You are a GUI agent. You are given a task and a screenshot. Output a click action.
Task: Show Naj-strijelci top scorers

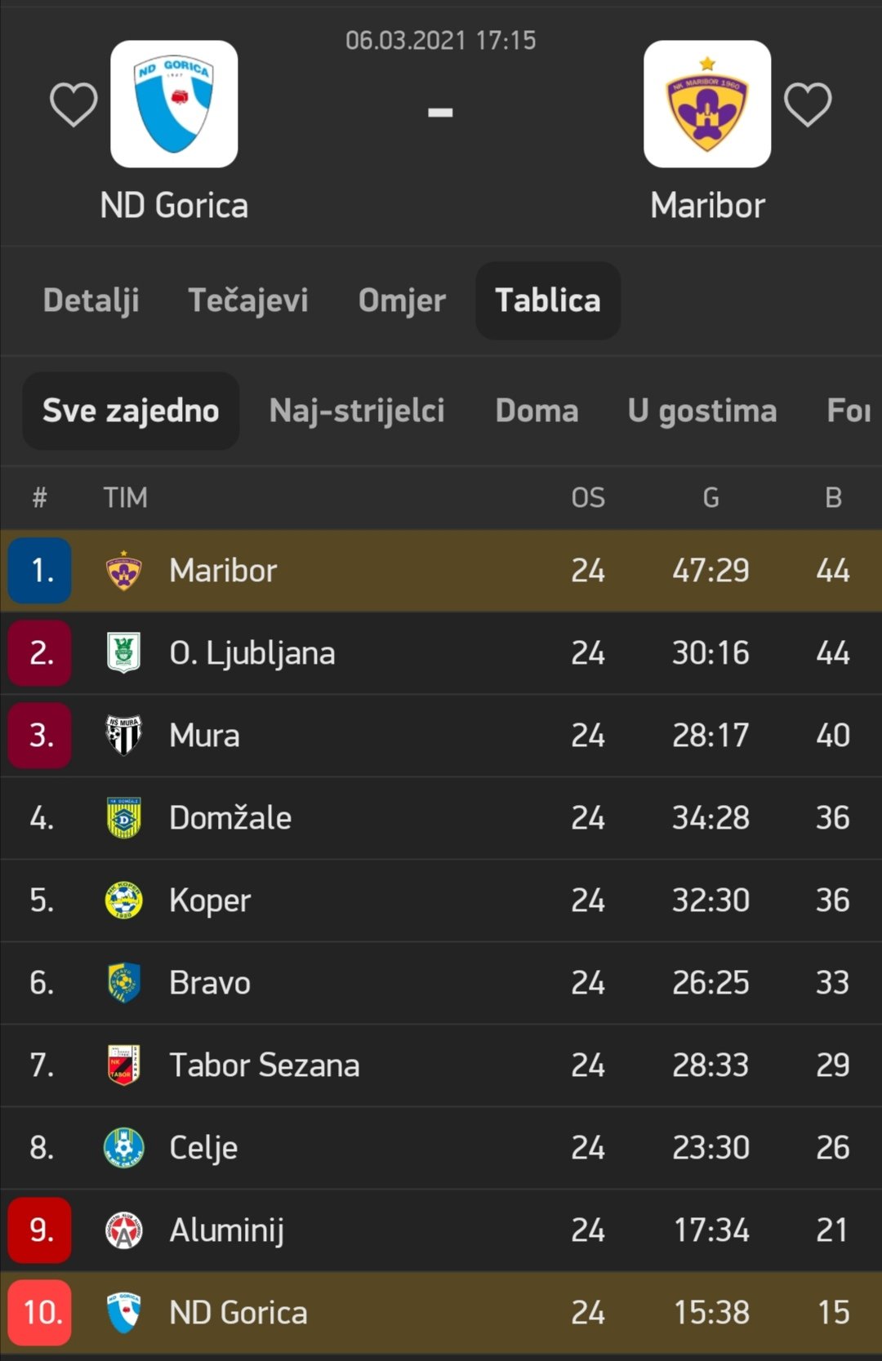tap(357, 411)
